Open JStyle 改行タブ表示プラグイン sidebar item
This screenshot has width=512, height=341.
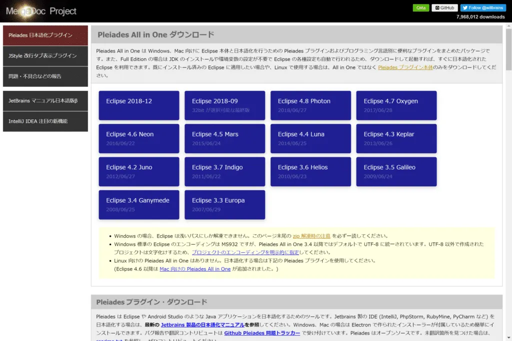45,56
